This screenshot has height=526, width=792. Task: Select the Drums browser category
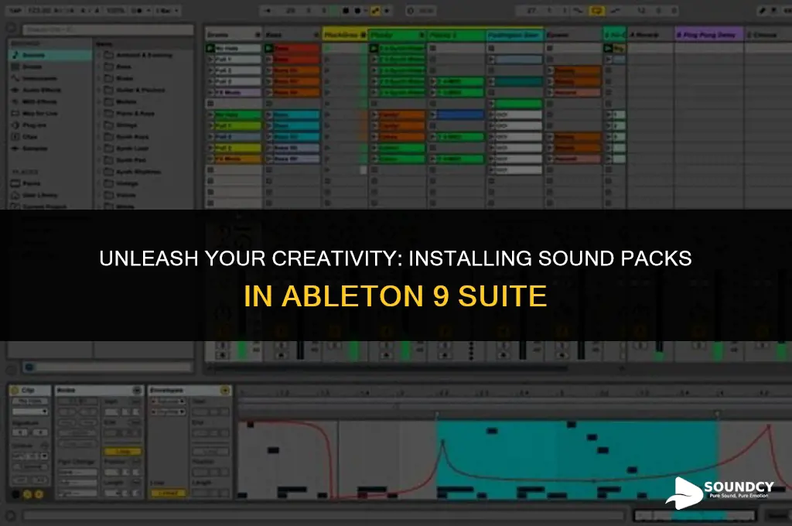tap(31, 67)
